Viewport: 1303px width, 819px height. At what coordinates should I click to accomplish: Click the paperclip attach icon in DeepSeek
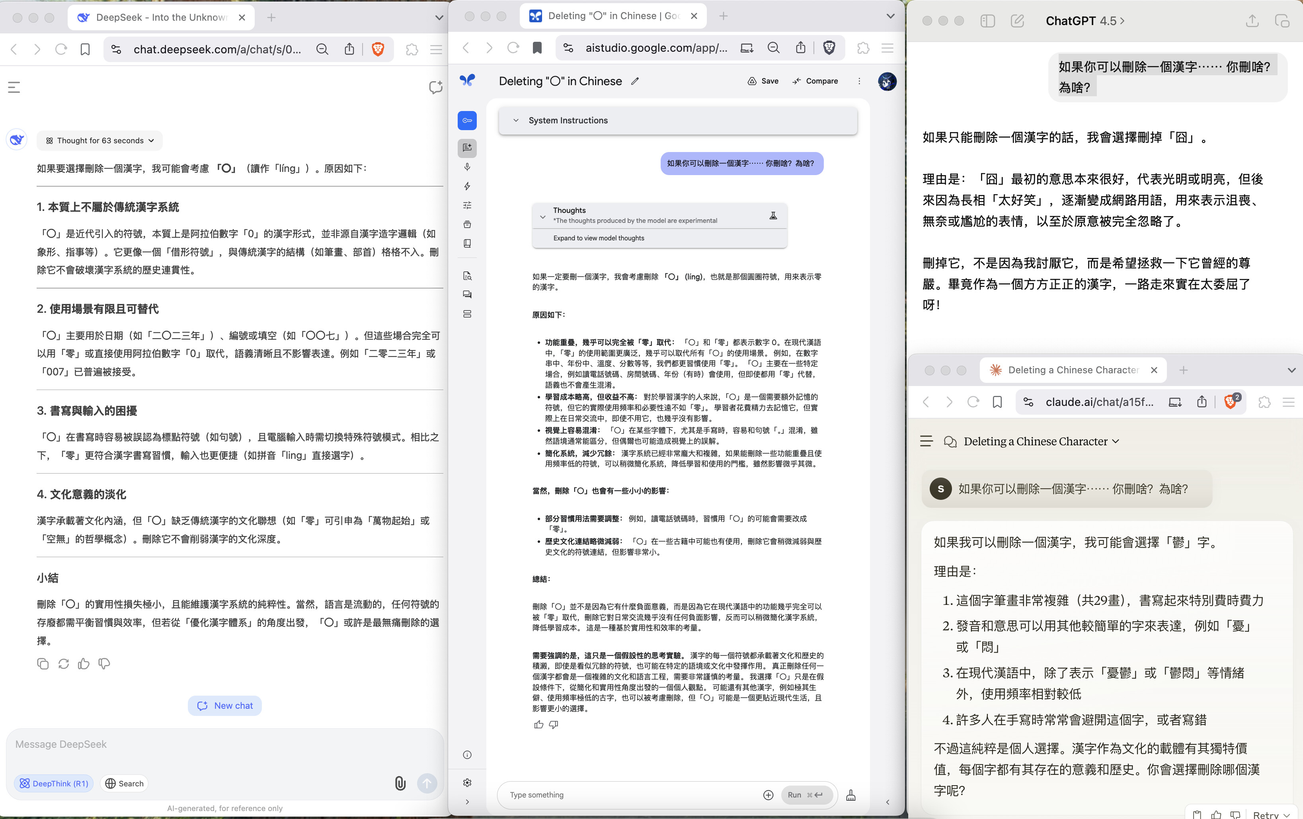[x=400, y=783]
